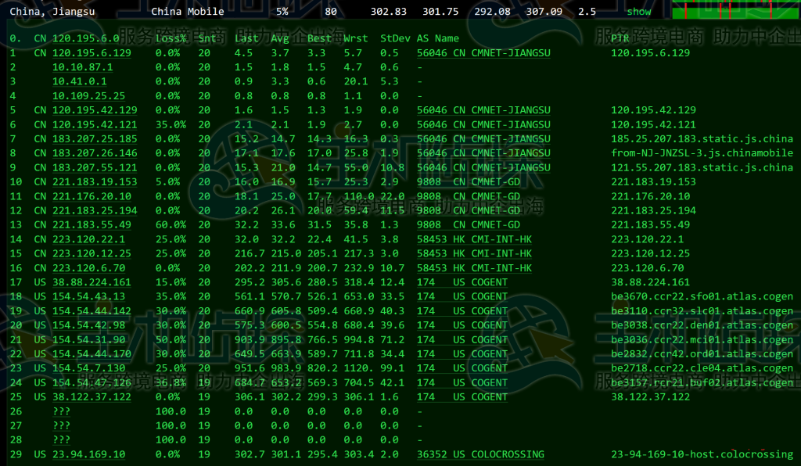Viewport: 801px width, 466px height.
Task: Open AS 36352 ColoCrossing link
Action: click(432, 454)
